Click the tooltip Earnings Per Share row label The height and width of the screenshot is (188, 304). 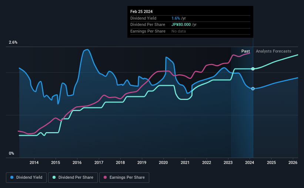pyautogui.click(x=148, y=31)
